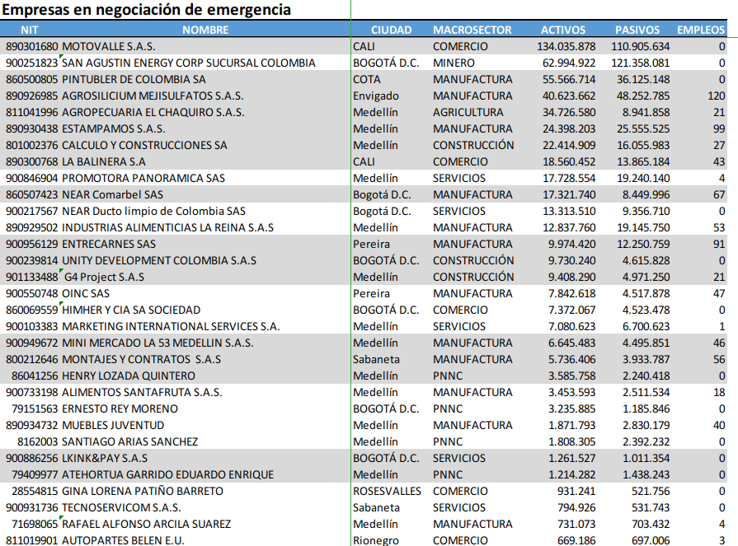Screen dimensions: 738x546
Task: Select NIT cell 890301680
Action: (32, 46)
